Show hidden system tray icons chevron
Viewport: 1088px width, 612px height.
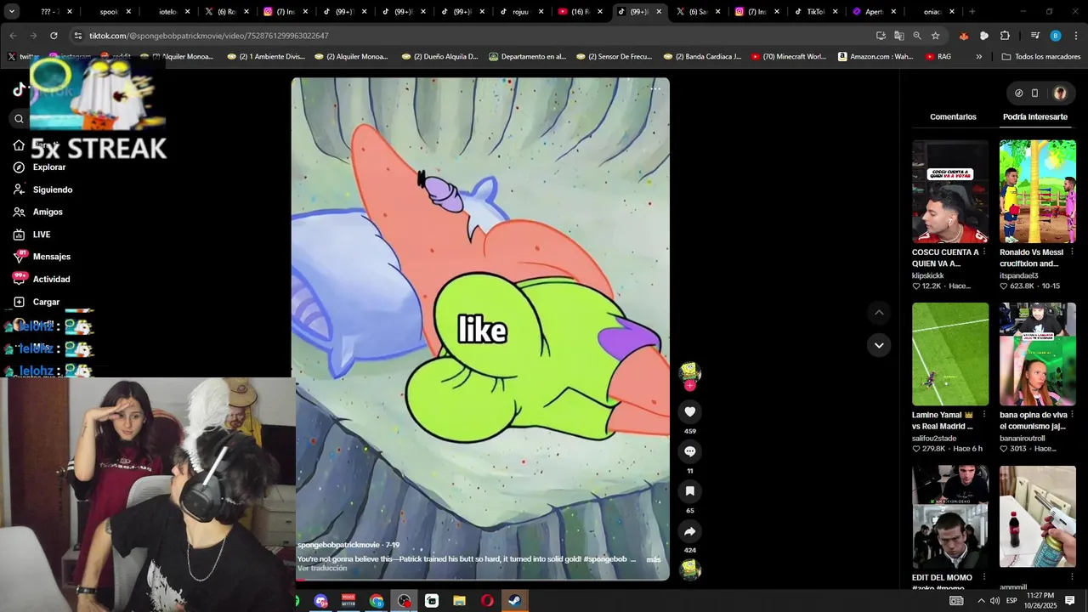(981, 601)
